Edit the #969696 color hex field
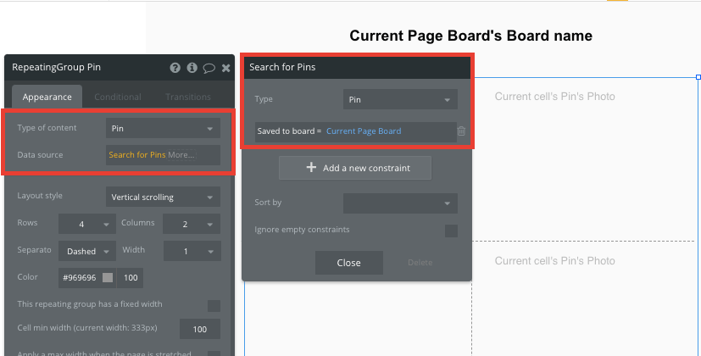 point(80,278)
